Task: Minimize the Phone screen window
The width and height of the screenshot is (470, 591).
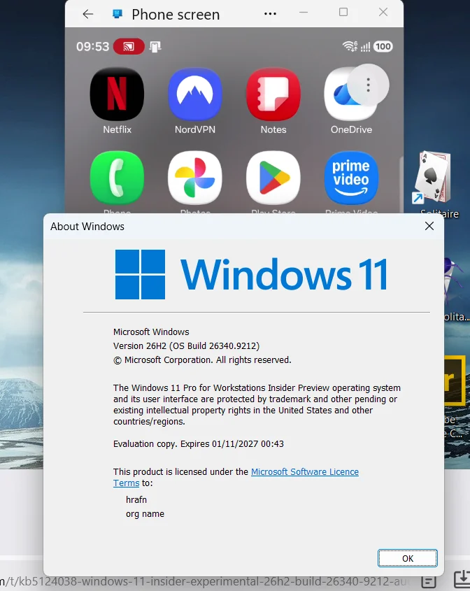Action: [x=304, y=13]
